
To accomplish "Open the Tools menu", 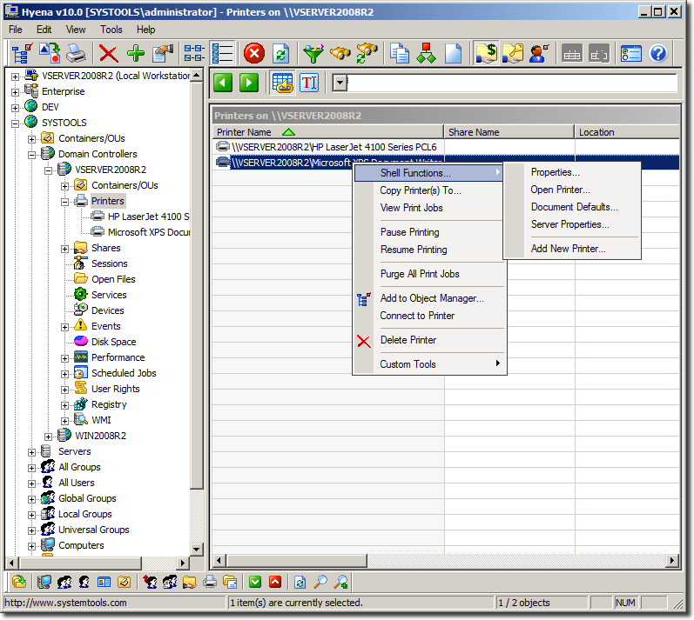I will 111,30.
